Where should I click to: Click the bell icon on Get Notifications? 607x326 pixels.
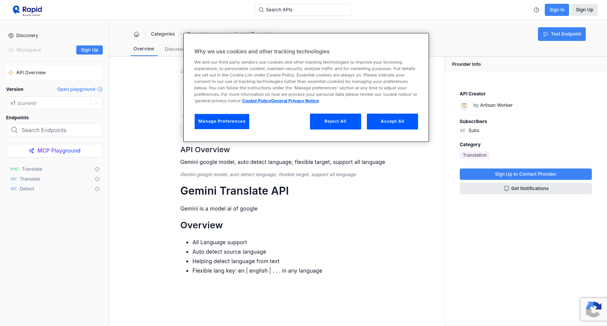(506, 189)
